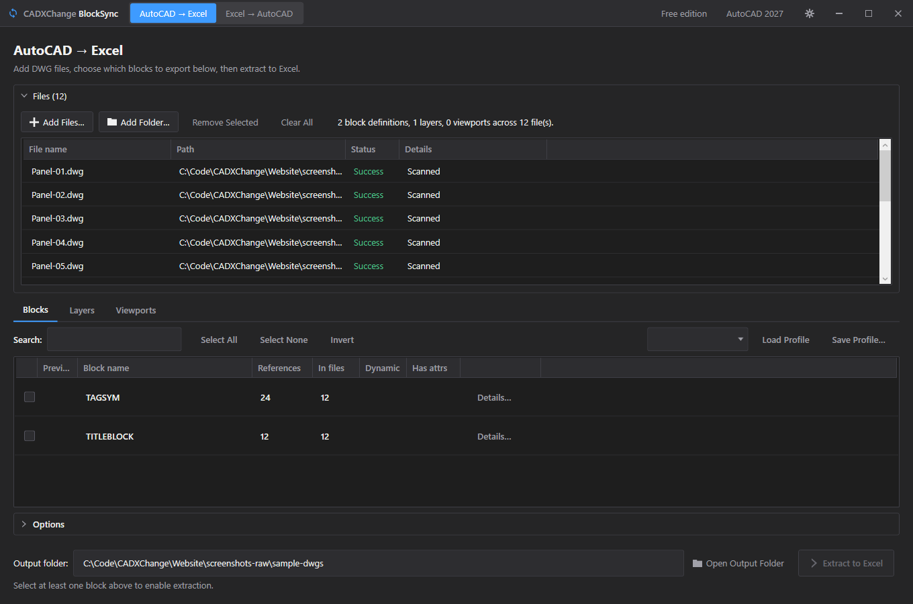Click the Free edition label
This screenshot has height=604, width=913.
[x=684, y=13]
